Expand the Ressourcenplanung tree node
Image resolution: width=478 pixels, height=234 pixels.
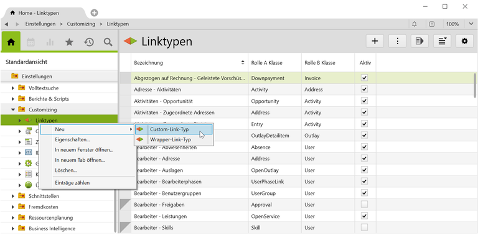tap(13, 218)
